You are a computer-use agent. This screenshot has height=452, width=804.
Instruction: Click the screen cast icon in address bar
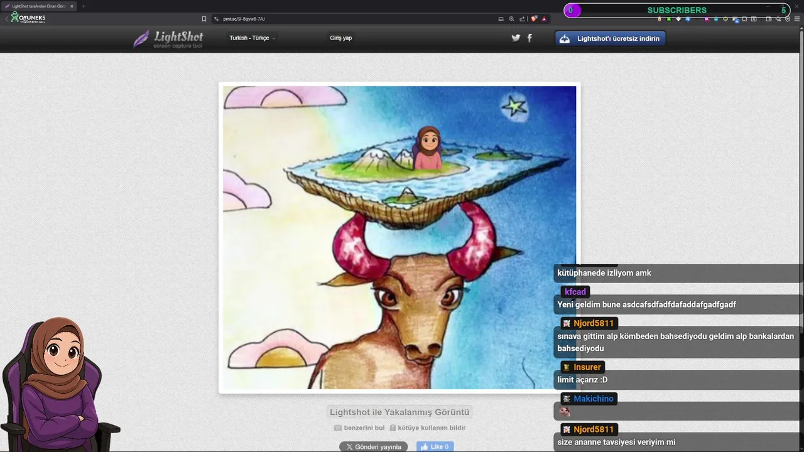(x=501, y=19)
